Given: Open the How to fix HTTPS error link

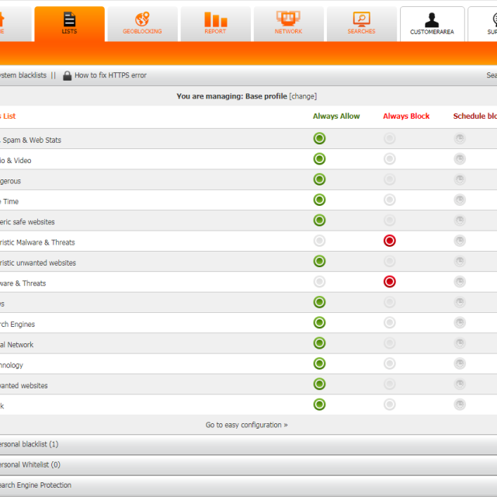Looking at the screenshot, I should 110,75.
